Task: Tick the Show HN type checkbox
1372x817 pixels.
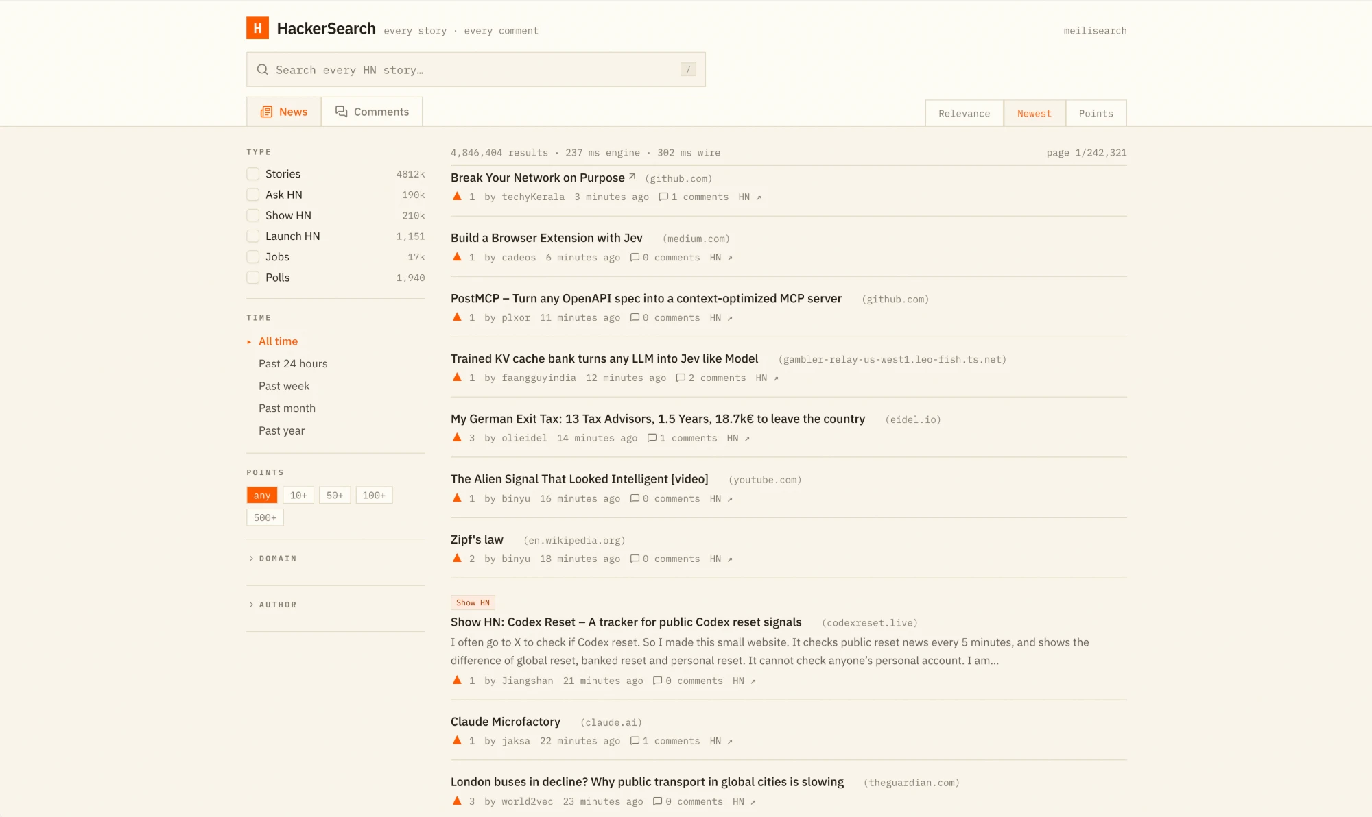Action: tap(253, 215)
